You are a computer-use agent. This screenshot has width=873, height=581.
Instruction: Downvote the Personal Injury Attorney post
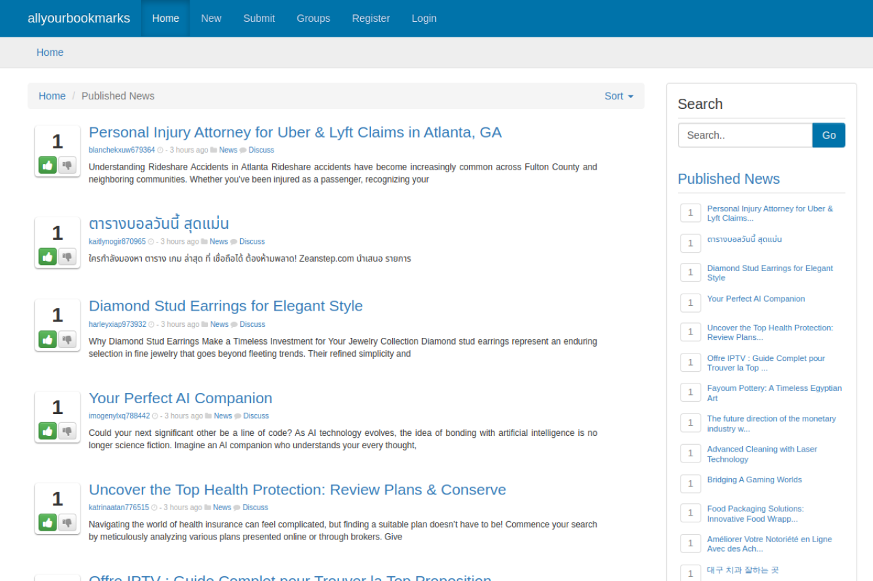pyautogui.click(x=67, y=165)
